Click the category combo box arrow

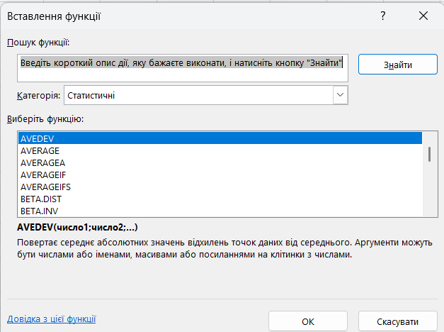[x=340, y=94]
